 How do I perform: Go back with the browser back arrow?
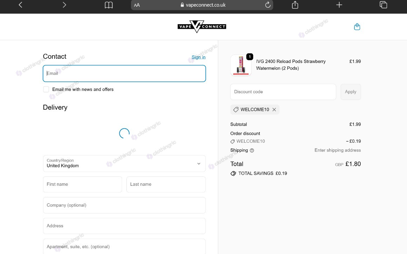[x=21, y=5]
